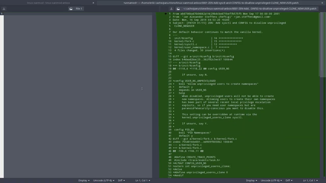326x183 pixels.
Task: Open left pane Diff syntax dropdown
Action: pyautogui.click(x=121, y=180)
